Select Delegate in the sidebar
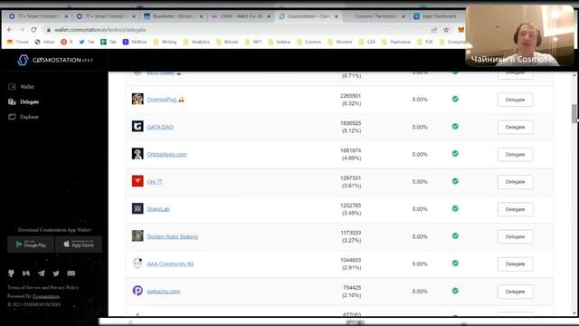 coord(24,101)
